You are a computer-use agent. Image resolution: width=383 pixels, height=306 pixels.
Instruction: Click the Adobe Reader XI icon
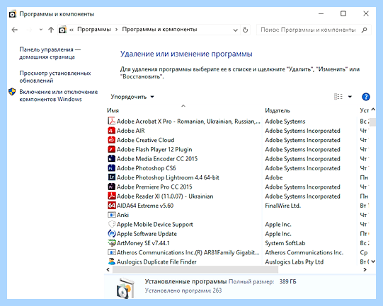coord(112,196)
